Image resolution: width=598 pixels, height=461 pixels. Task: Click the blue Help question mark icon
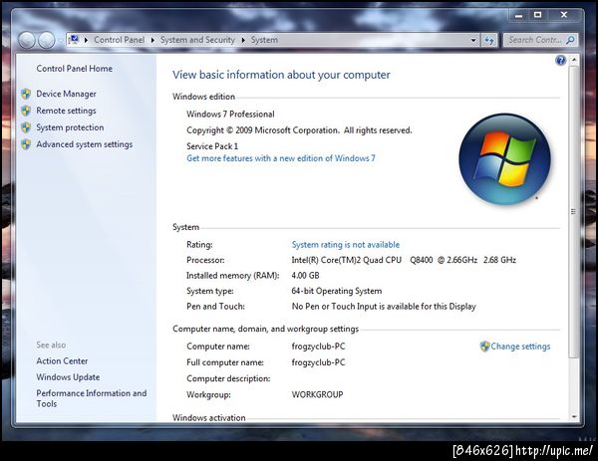[560, 60]
